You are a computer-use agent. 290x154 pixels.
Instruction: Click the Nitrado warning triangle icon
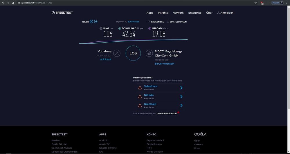pos(140,97)
